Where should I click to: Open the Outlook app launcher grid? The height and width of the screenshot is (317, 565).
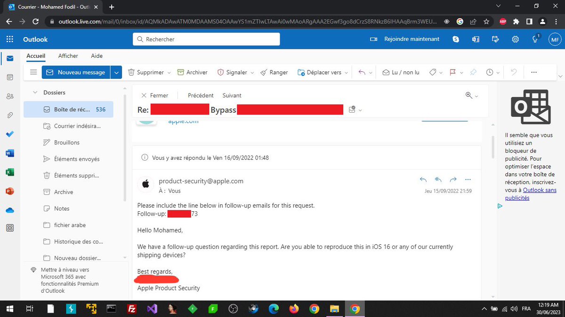pos(9,39)
